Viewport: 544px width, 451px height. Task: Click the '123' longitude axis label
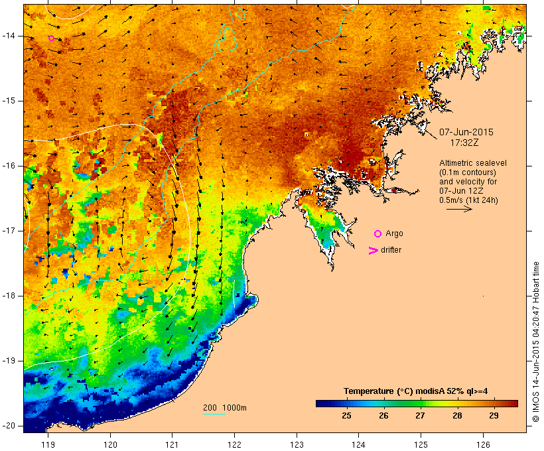click(x=297, y=444)
